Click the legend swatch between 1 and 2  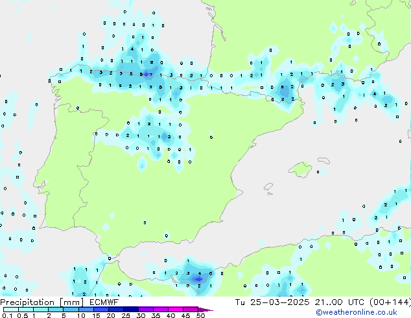41,310
